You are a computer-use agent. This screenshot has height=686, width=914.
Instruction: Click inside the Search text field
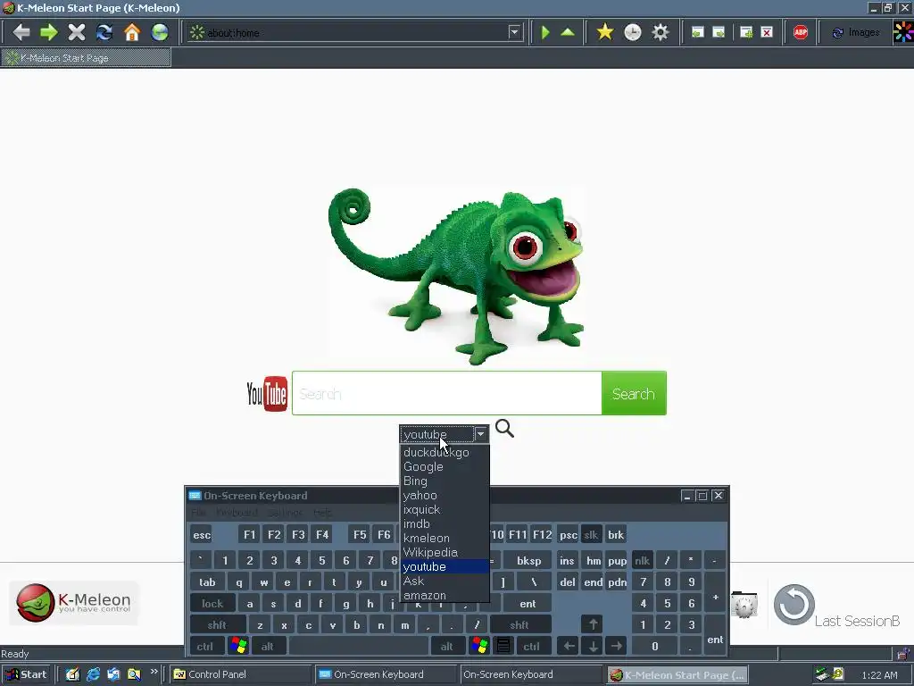pyautogui.click(x=447, y=393)
